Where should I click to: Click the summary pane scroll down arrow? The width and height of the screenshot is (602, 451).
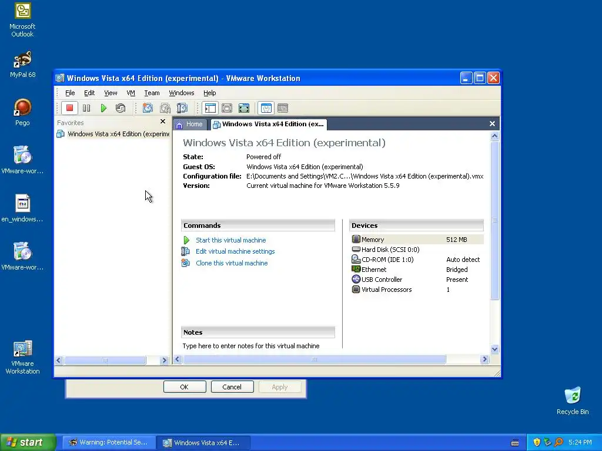[495, 349]
